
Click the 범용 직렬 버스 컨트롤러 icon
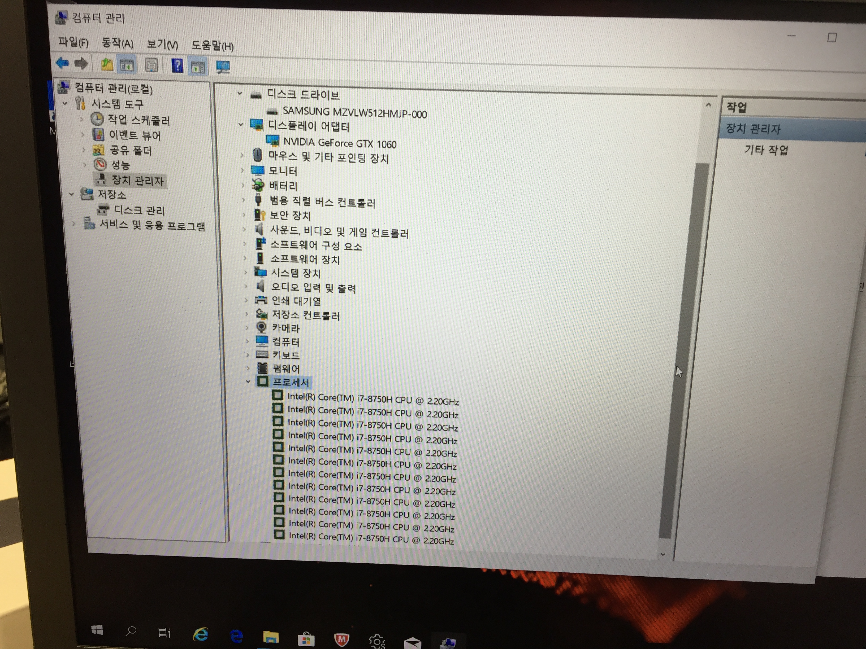click(x=258, y=200)
